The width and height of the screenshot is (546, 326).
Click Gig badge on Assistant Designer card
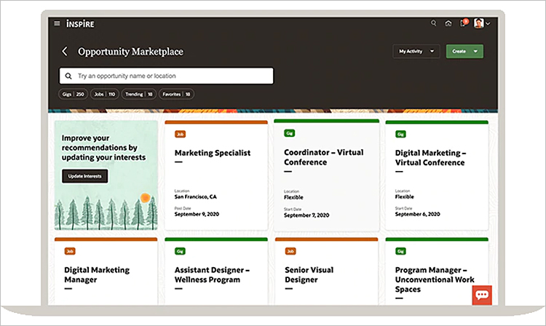pos(180,251)
